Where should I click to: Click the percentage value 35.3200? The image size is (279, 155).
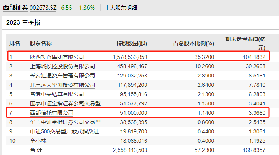click(x=204, y=57)
